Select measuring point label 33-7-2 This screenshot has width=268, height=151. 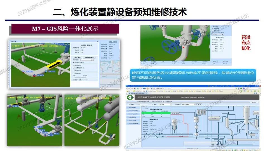[51, 135]
